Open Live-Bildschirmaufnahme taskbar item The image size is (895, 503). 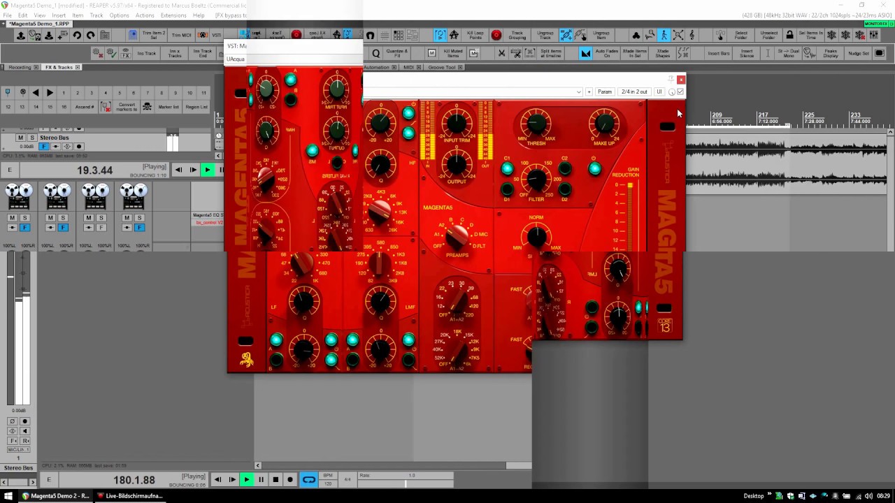pyautogui.click(x=130, y=496)
